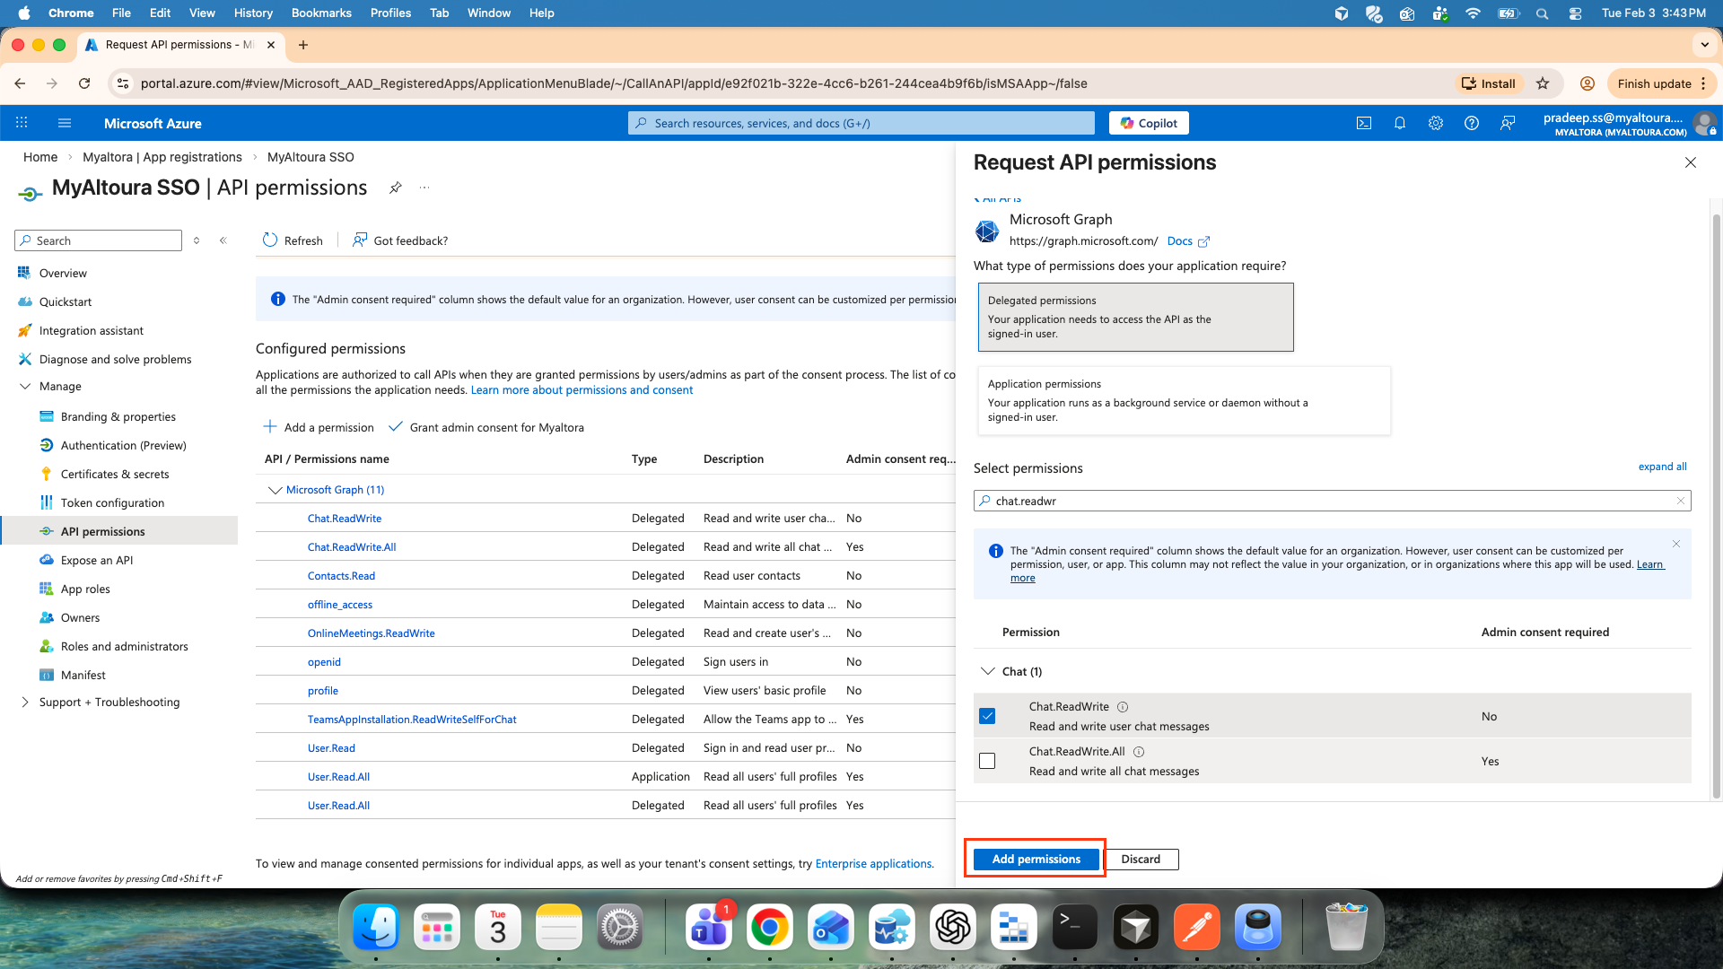Pin the MyAltoura SSO blade
Screen dimensions: 1723x969
(x=396, y=188)
